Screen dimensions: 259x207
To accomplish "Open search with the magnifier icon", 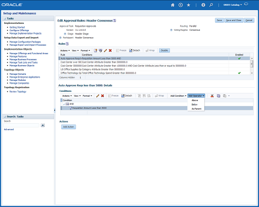I will click(x=211, y=5).
